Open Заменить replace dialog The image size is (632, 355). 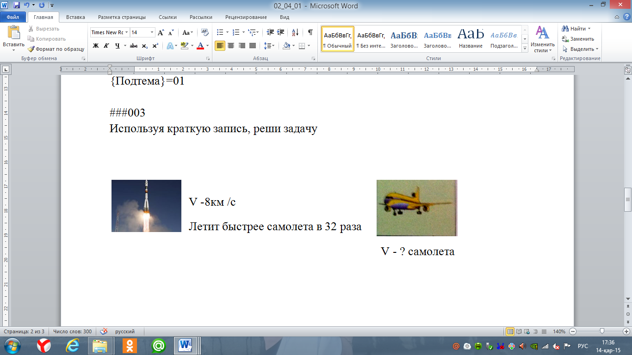click(x=578, y=39)
